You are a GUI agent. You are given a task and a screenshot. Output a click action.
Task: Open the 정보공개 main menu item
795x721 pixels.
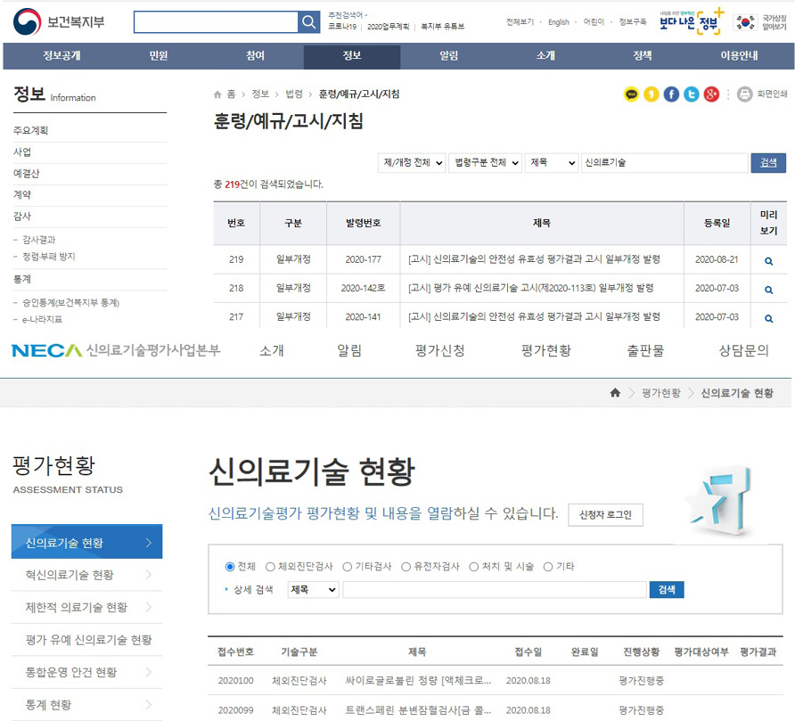(61, 56)
